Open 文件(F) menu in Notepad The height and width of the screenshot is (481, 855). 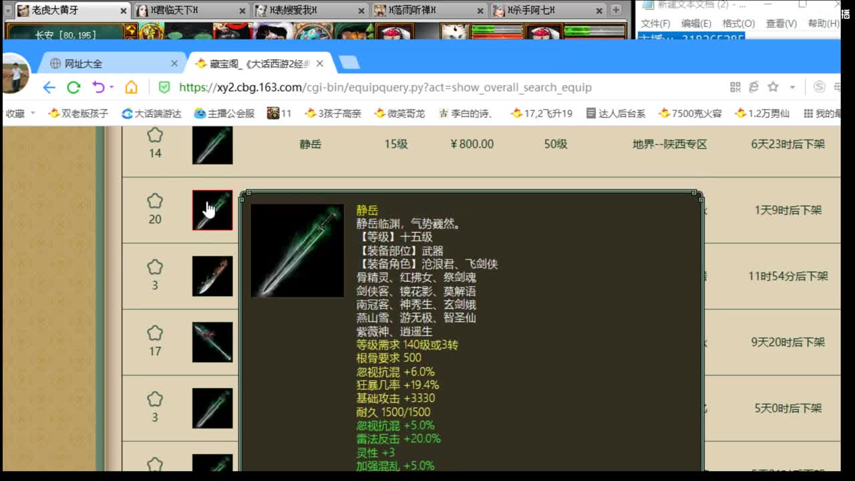pyautogui.click(x=655, y=23)
